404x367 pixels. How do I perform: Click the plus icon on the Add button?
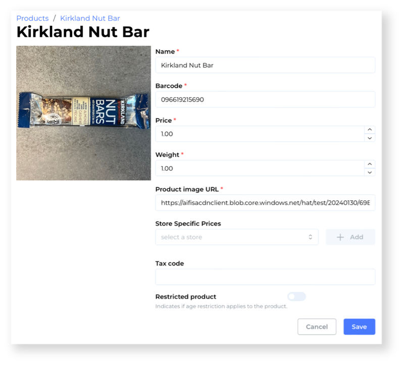tap(340, 237)
